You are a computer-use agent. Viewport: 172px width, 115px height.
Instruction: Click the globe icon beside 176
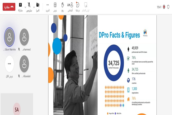[128, 80]
